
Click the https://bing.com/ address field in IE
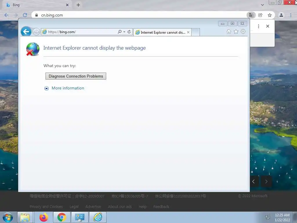tap(79, 32)
